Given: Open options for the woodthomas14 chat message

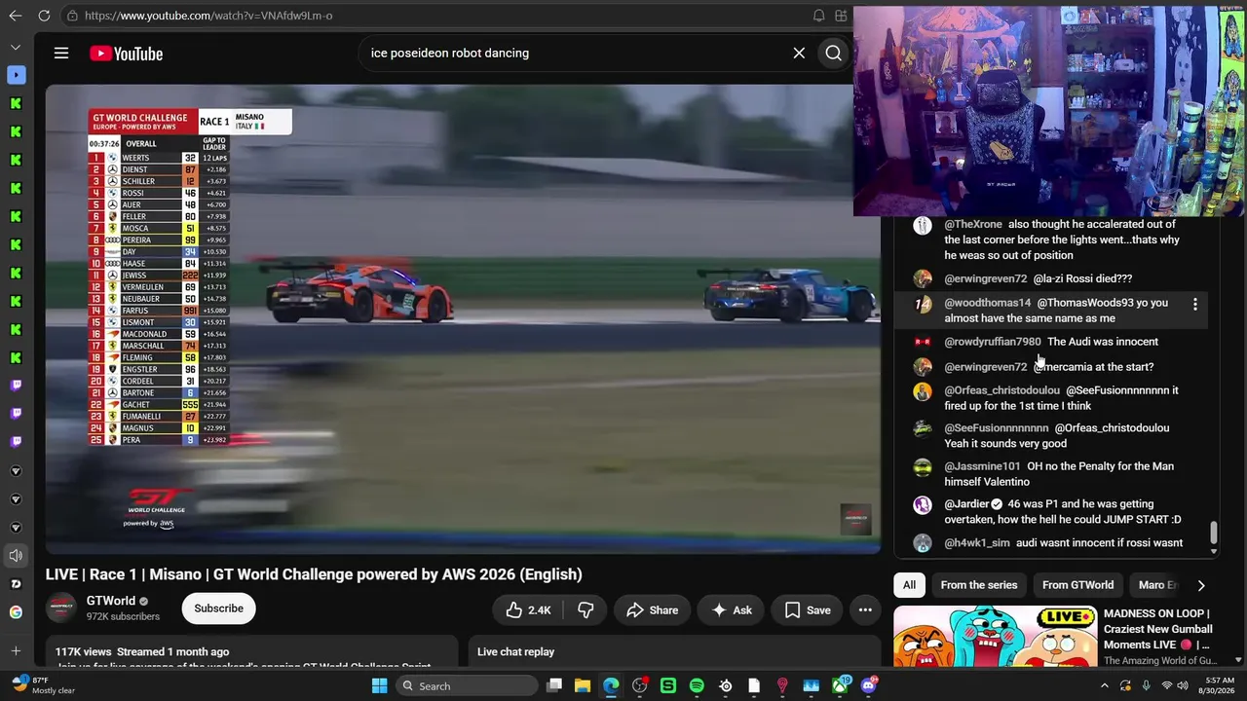Looking at the screenshot, I should coord(1195,305).
